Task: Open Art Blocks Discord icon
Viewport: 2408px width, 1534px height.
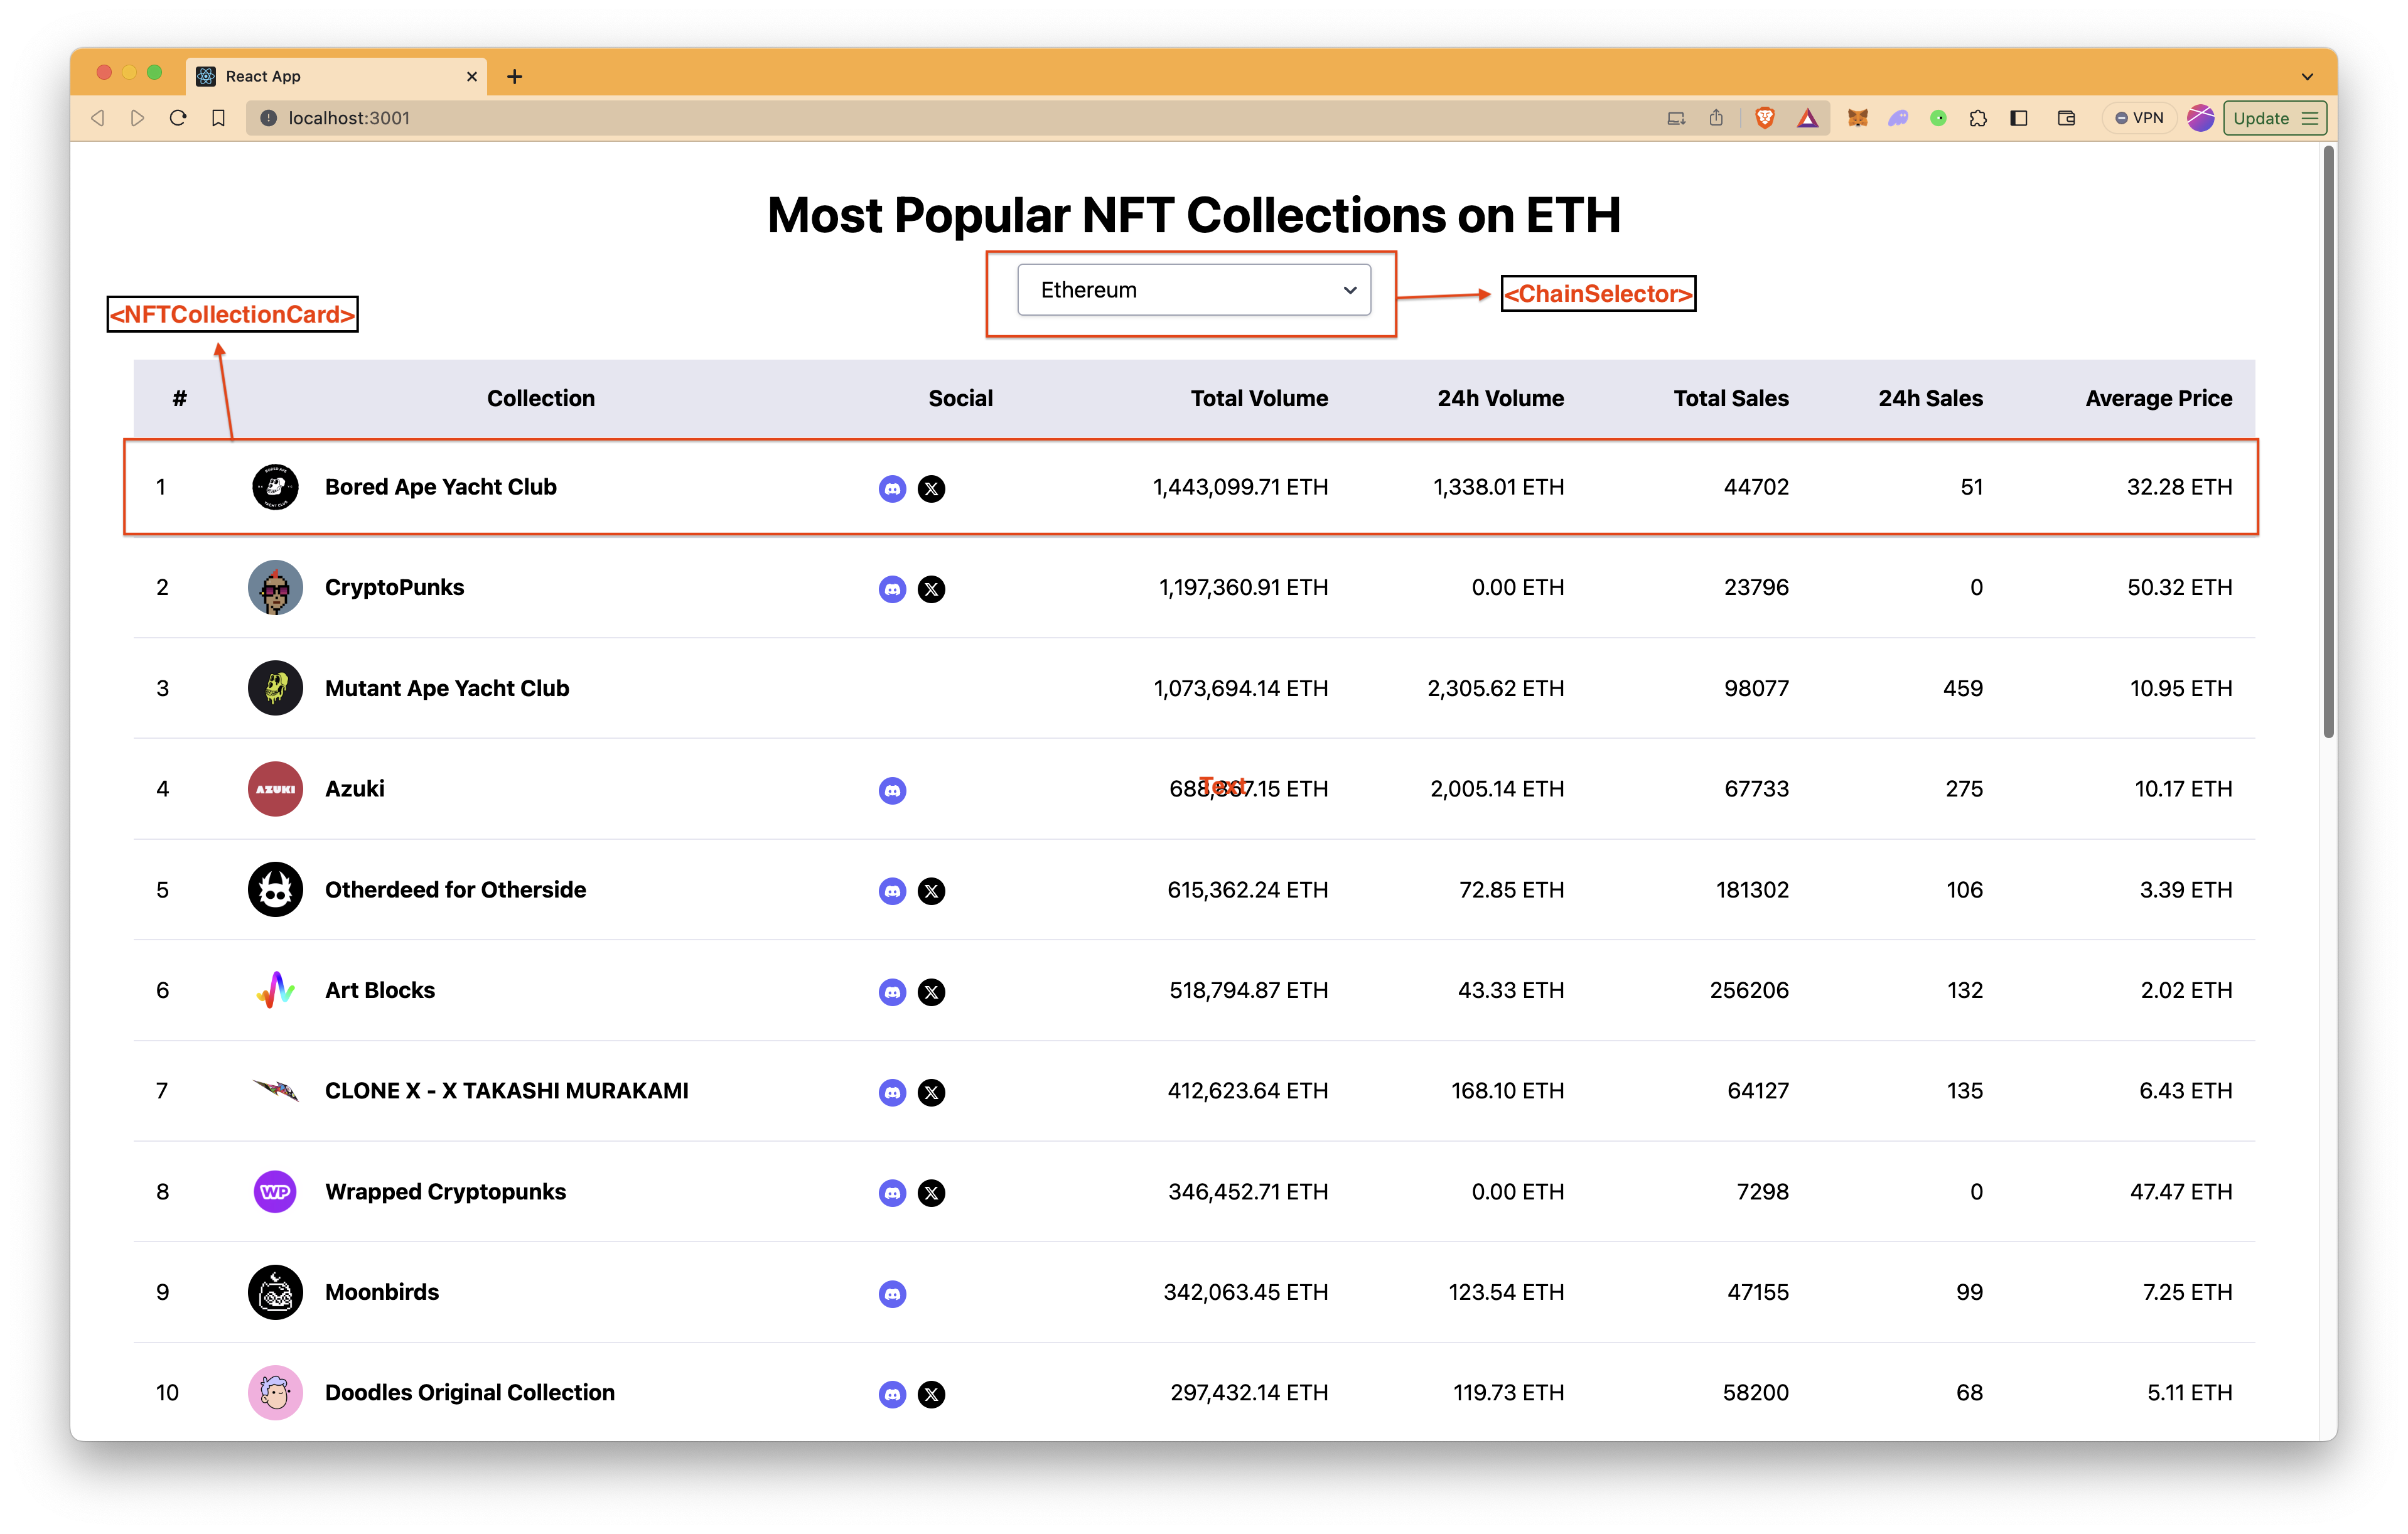Action: coord(892,992)
